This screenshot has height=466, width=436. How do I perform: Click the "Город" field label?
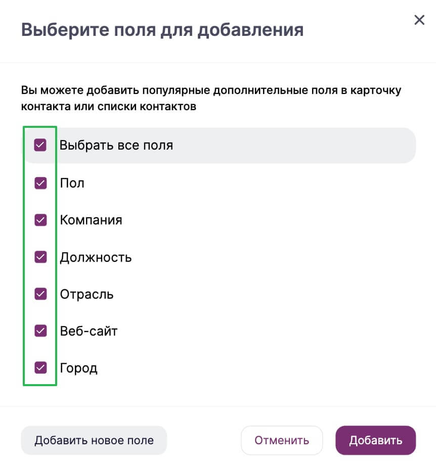(x=78, y=368)
